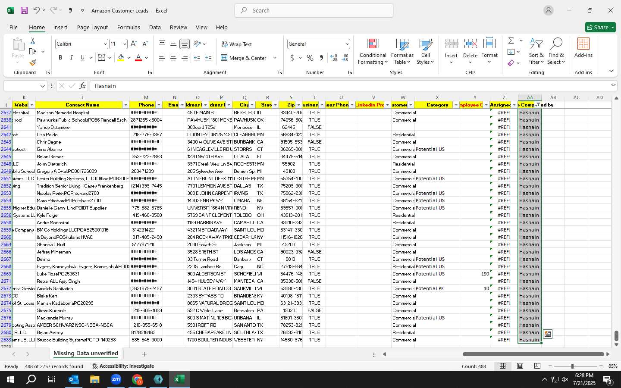Viewport: 621px width, 388px height.
Task: Apply comma style format
Action: click(321, 58)
